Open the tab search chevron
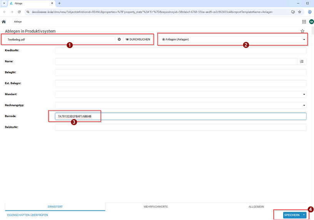 click(4, 3)
